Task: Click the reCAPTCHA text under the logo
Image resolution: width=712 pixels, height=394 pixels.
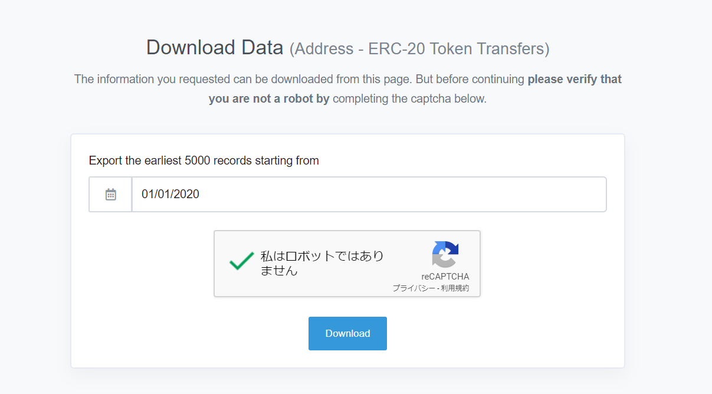Action: tap(445, 276)
